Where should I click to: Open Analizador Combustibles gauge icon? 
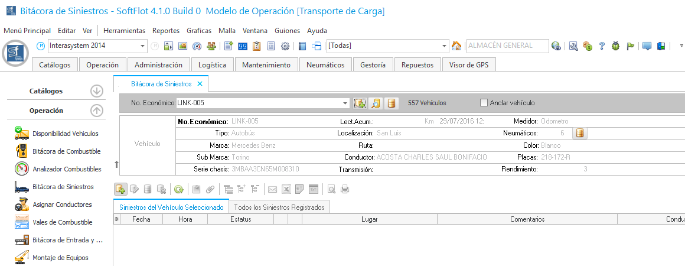pyautogui.click(x=22, y=169)
